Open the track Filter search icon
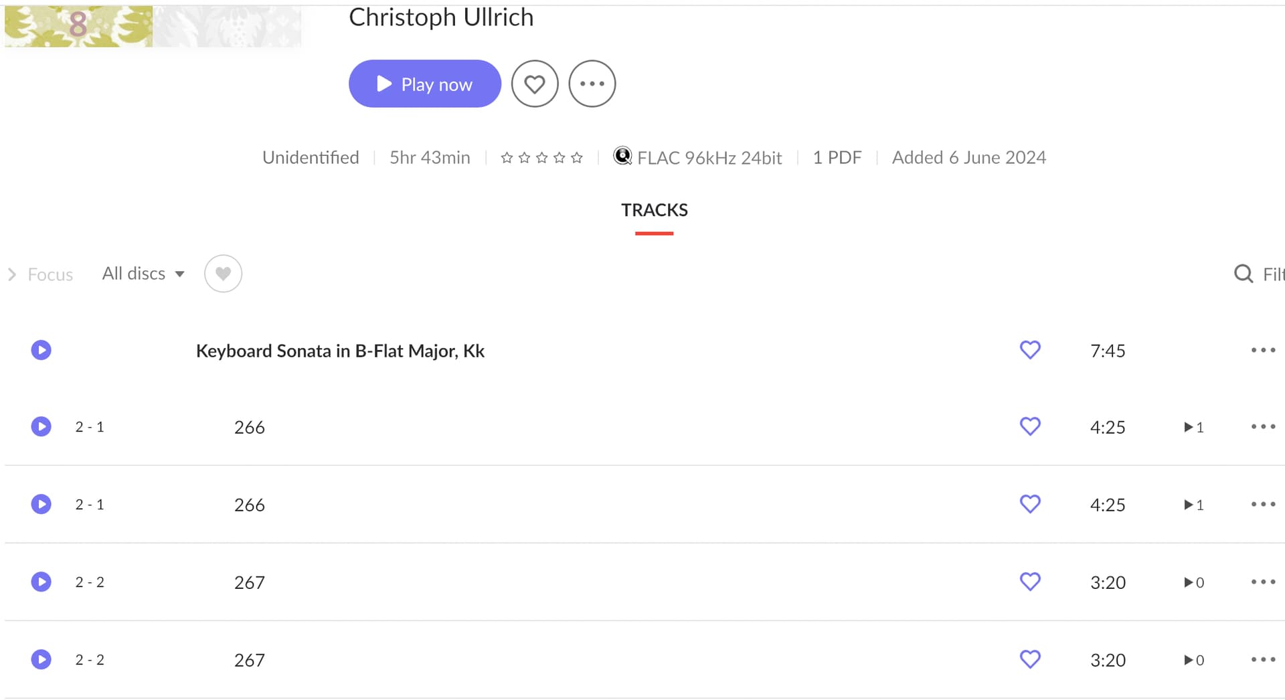1285x700 pixels. coord(1243,274)
